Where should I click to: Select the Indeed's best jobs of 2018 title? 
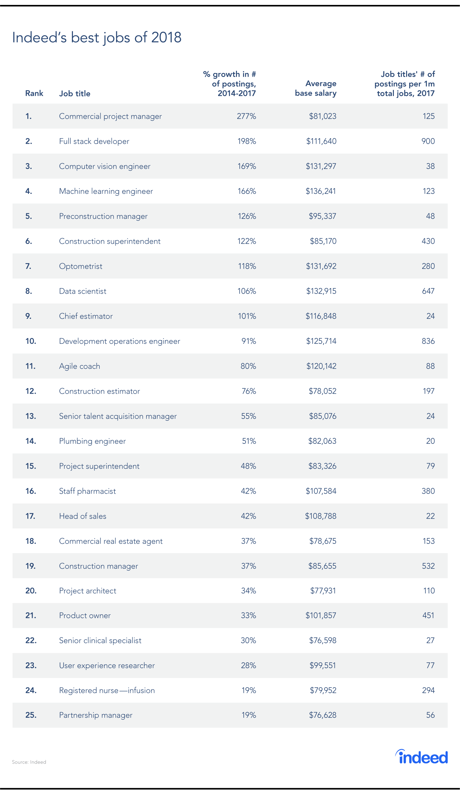point(97,38)
